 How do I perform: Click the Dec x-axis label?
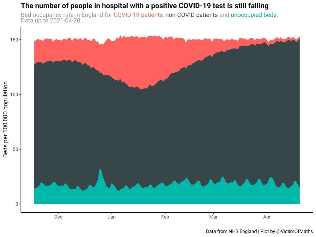[58, 217]
